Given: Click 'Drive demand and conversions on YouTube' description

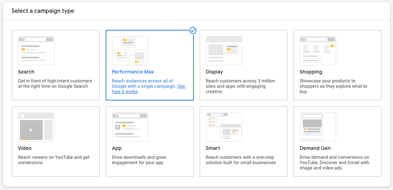Looking at the screenshot, I should [334, 163].
